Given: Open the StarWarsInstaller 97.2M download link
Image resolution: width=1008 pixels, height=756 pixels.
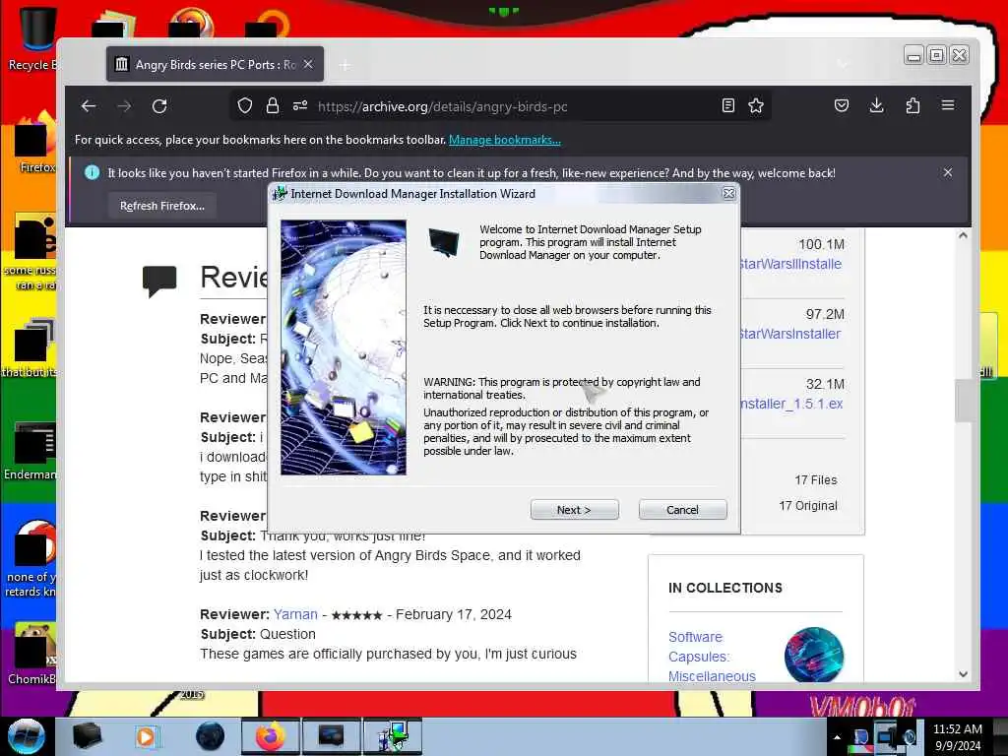Looking at the screenshot, I should click(790, 334).
